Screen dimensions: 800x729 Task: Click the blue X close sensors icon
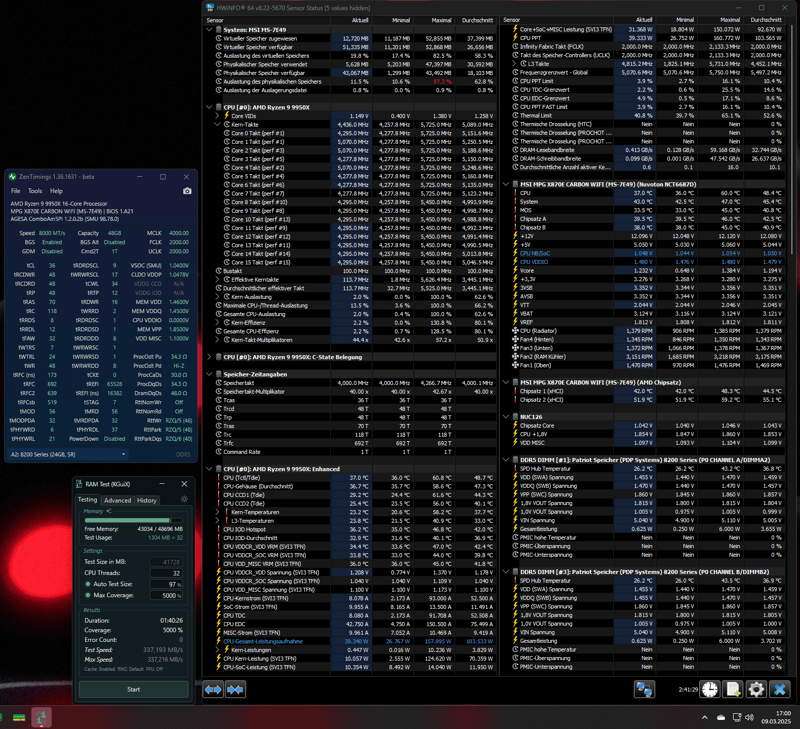(x=780, y=689)
